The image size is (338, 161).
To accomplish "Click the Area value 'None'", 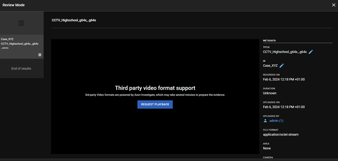I will tap(267, 148).
